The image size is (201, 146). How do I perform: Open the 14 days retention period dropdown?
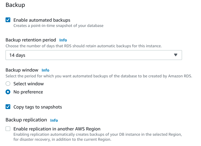(x=94, y=55)
